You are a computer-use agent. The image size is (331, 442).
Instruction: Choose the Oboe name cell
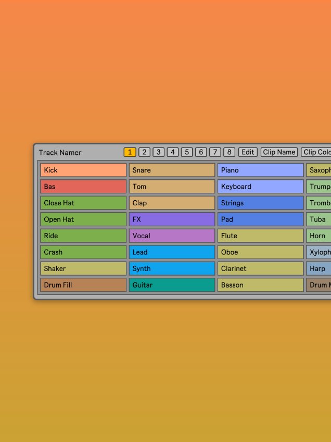[261, 252]
